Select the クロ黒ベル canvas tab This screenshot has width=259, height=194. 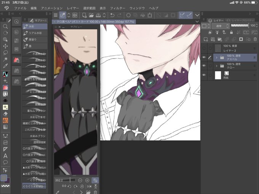[x=94, y=22]
